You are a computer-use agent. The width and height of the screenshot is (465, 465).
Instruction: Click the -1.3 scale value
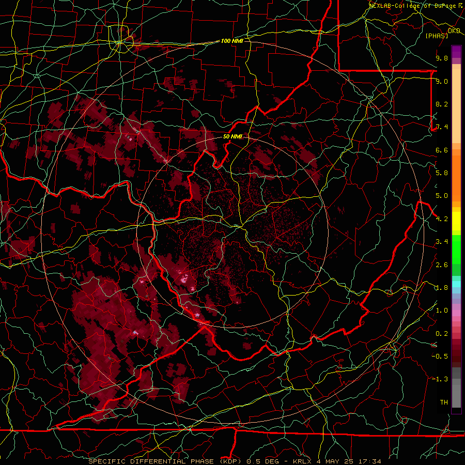click(440, 379)
